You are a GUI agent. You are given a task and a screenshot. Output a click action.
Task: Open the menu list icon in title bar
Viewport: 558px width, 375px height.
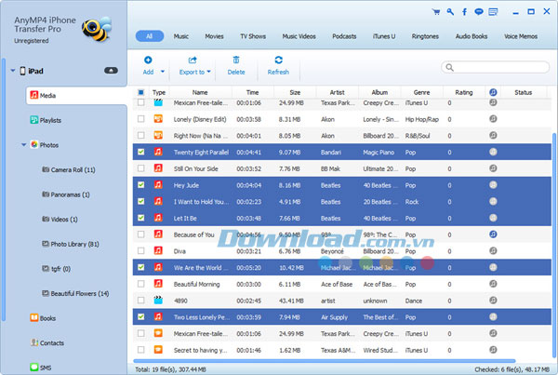(493, 12)
